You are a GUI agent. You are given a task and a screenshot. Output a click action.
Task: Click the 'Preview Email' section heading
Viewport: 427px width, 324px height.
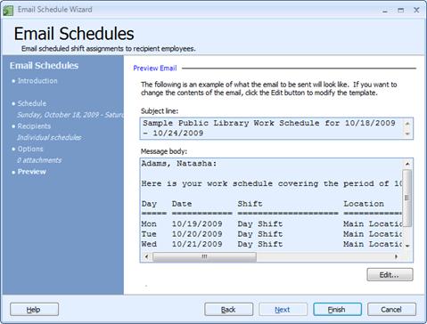[x=155, y=69]
